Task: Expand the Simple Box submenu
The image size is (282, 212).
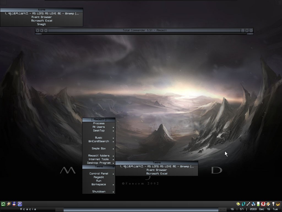Action: click(x=99, y=149)
